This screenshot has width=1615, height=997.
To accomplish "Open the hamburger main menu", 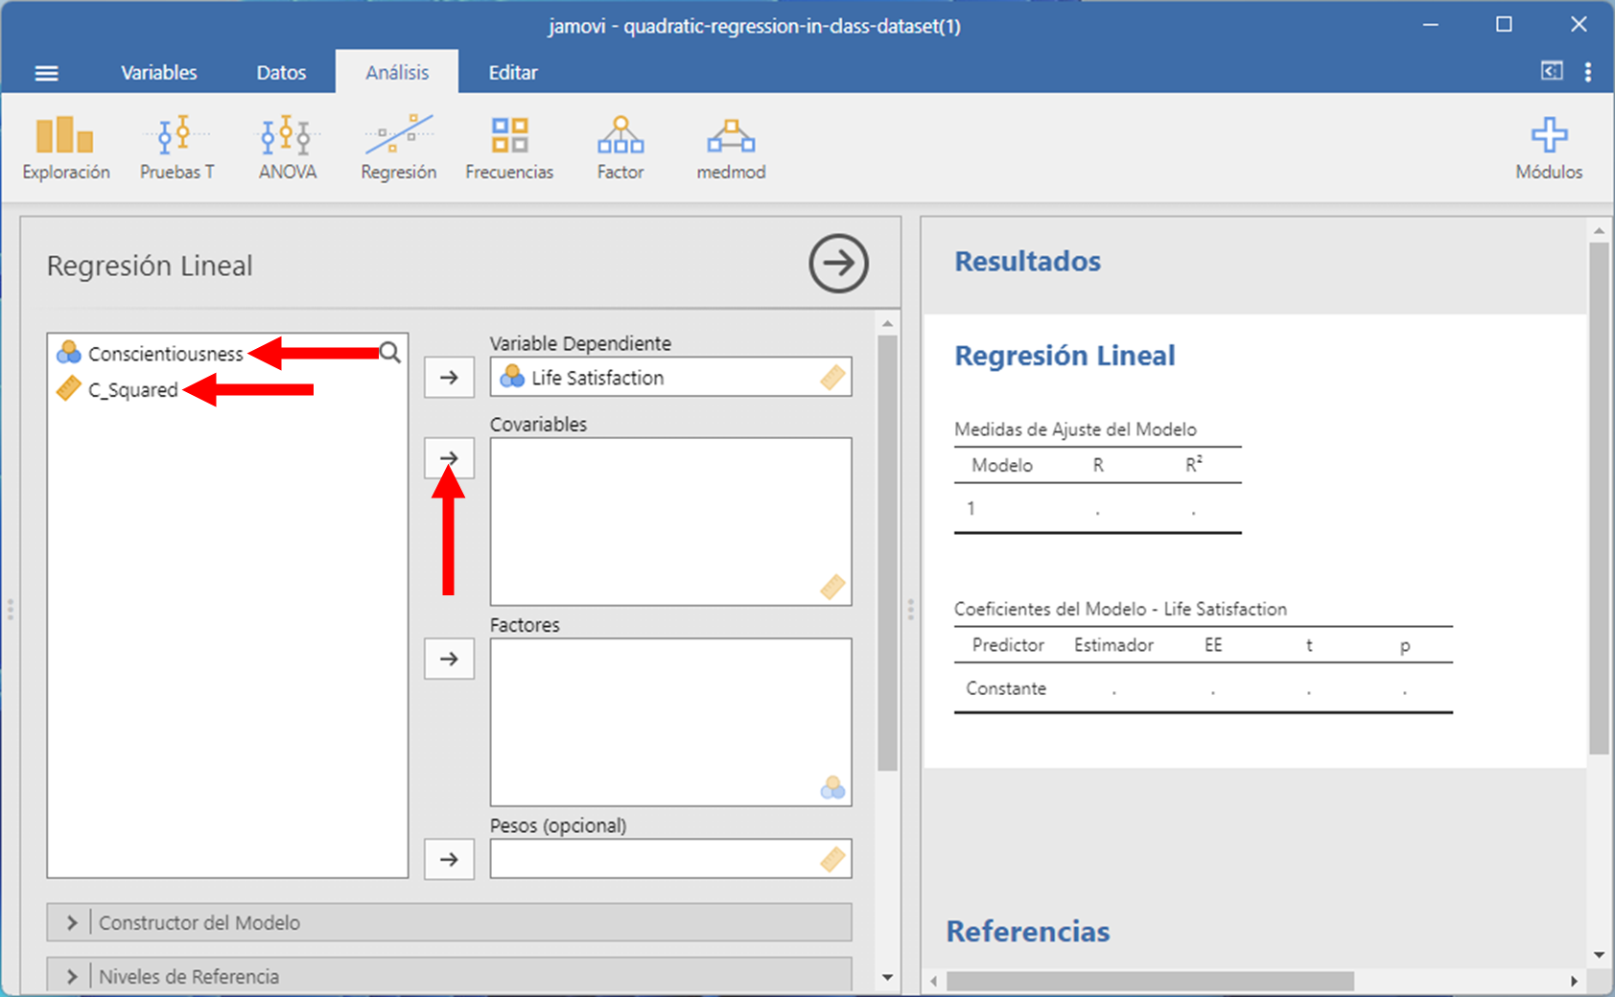I will (x=46, y=73).
